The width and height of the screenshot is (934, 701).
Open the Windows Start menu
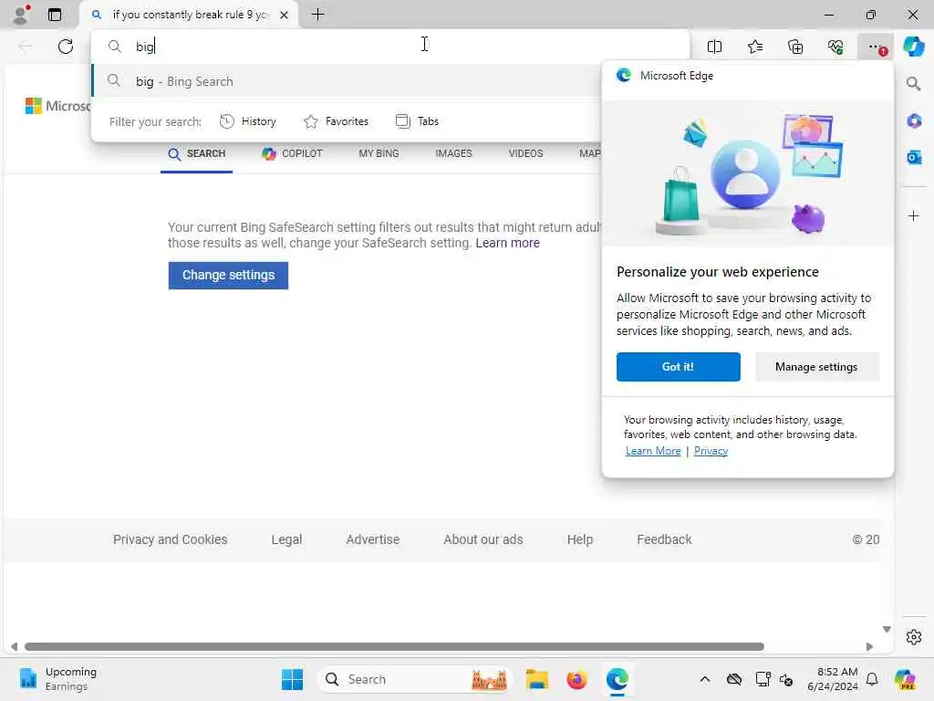coord(292,679)
